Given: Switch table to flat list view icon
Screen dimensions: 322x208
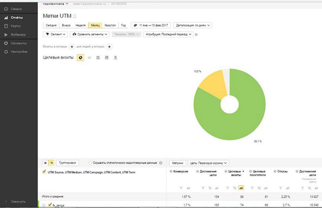Looking at the screenshot, I should [x=45, y=163].
